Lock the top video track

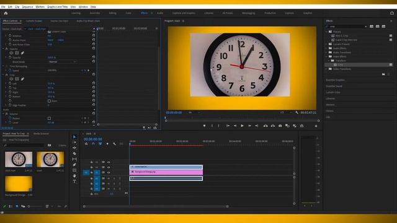[x=91, y=162]
